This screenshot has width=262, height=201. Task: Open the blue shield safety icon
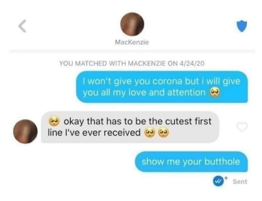click(x=242, y=26)
